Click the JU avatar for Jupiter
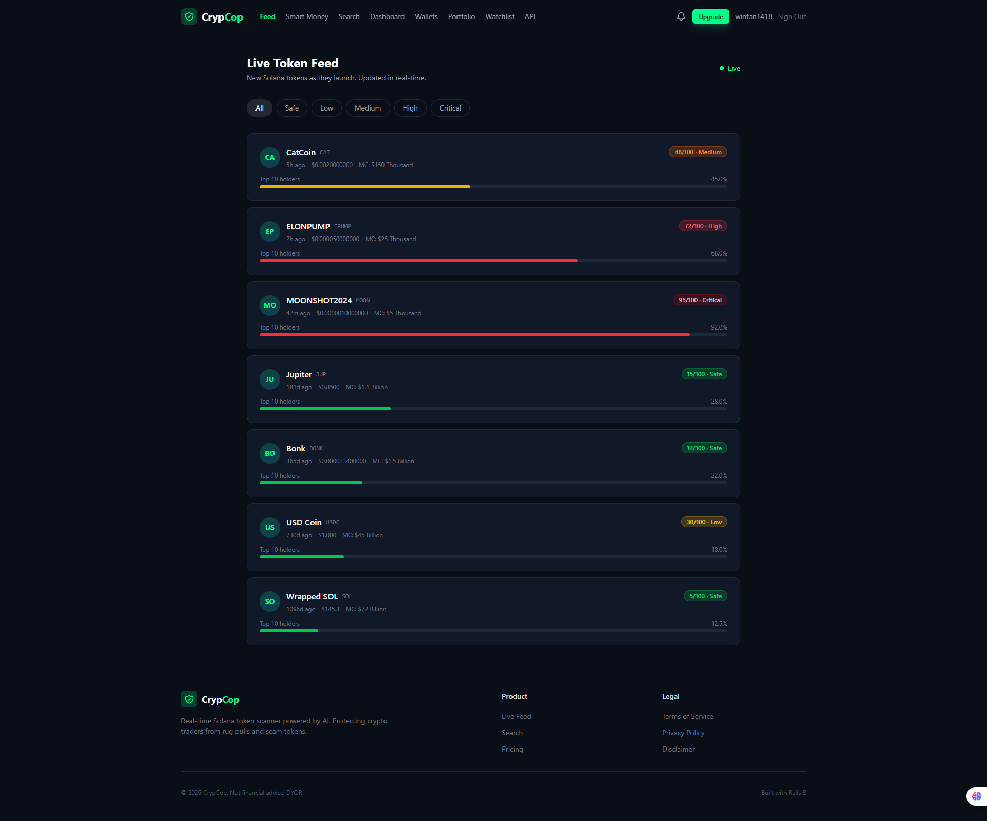987x821 pixels. pyautogui.click(x=270, y=379)
